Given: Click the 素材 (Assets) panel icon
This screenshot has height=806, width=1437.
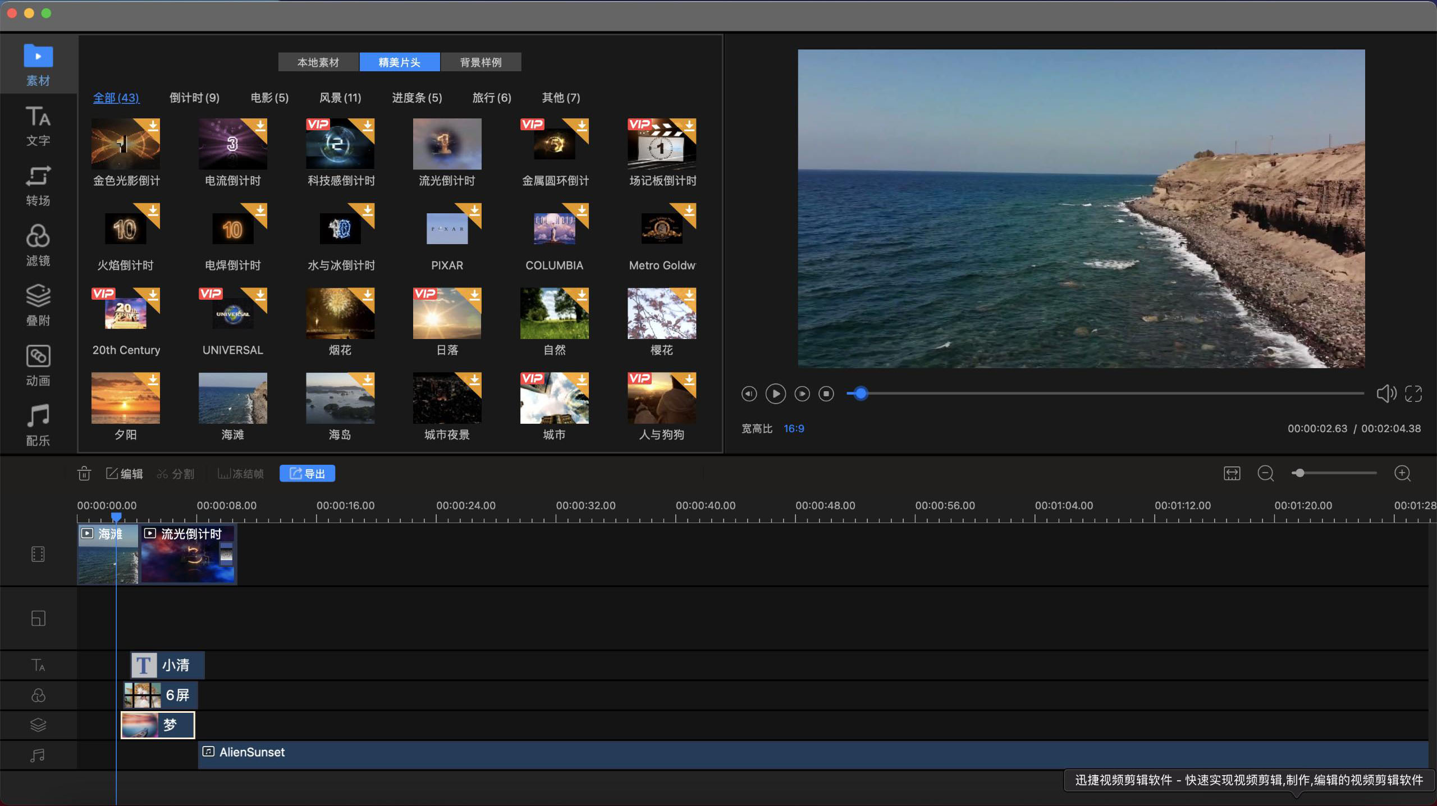Looking at the screenshot, I should click(39, 65).
